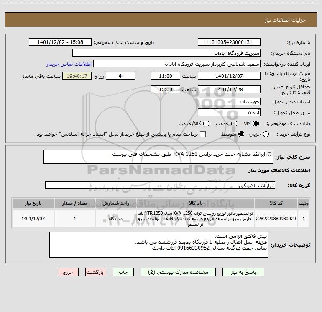The image size is (322, 312).
Task: Click the response deadline date 1401/12/07 field
Action: (x=229, y=76)
